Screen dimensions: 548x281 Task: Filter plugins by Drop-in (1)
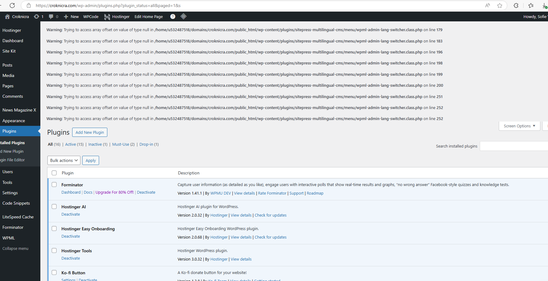(x=149, y=144)
